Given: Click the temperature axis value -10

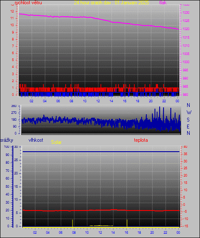Looking at the screenshot, I should 185,219.
